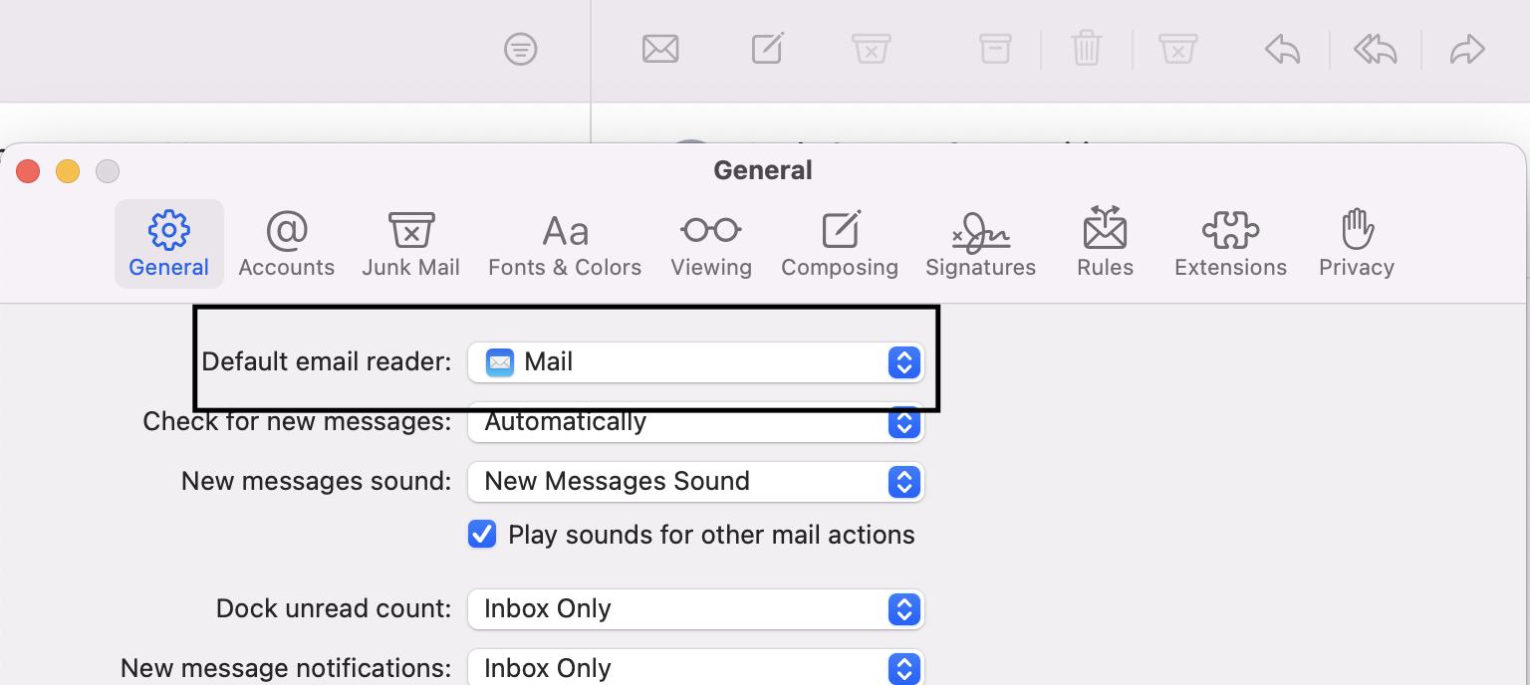Open the Rules preferences tab
Image resolution: width=1530 pixels, height=685 pixels.
(1105, 244)
